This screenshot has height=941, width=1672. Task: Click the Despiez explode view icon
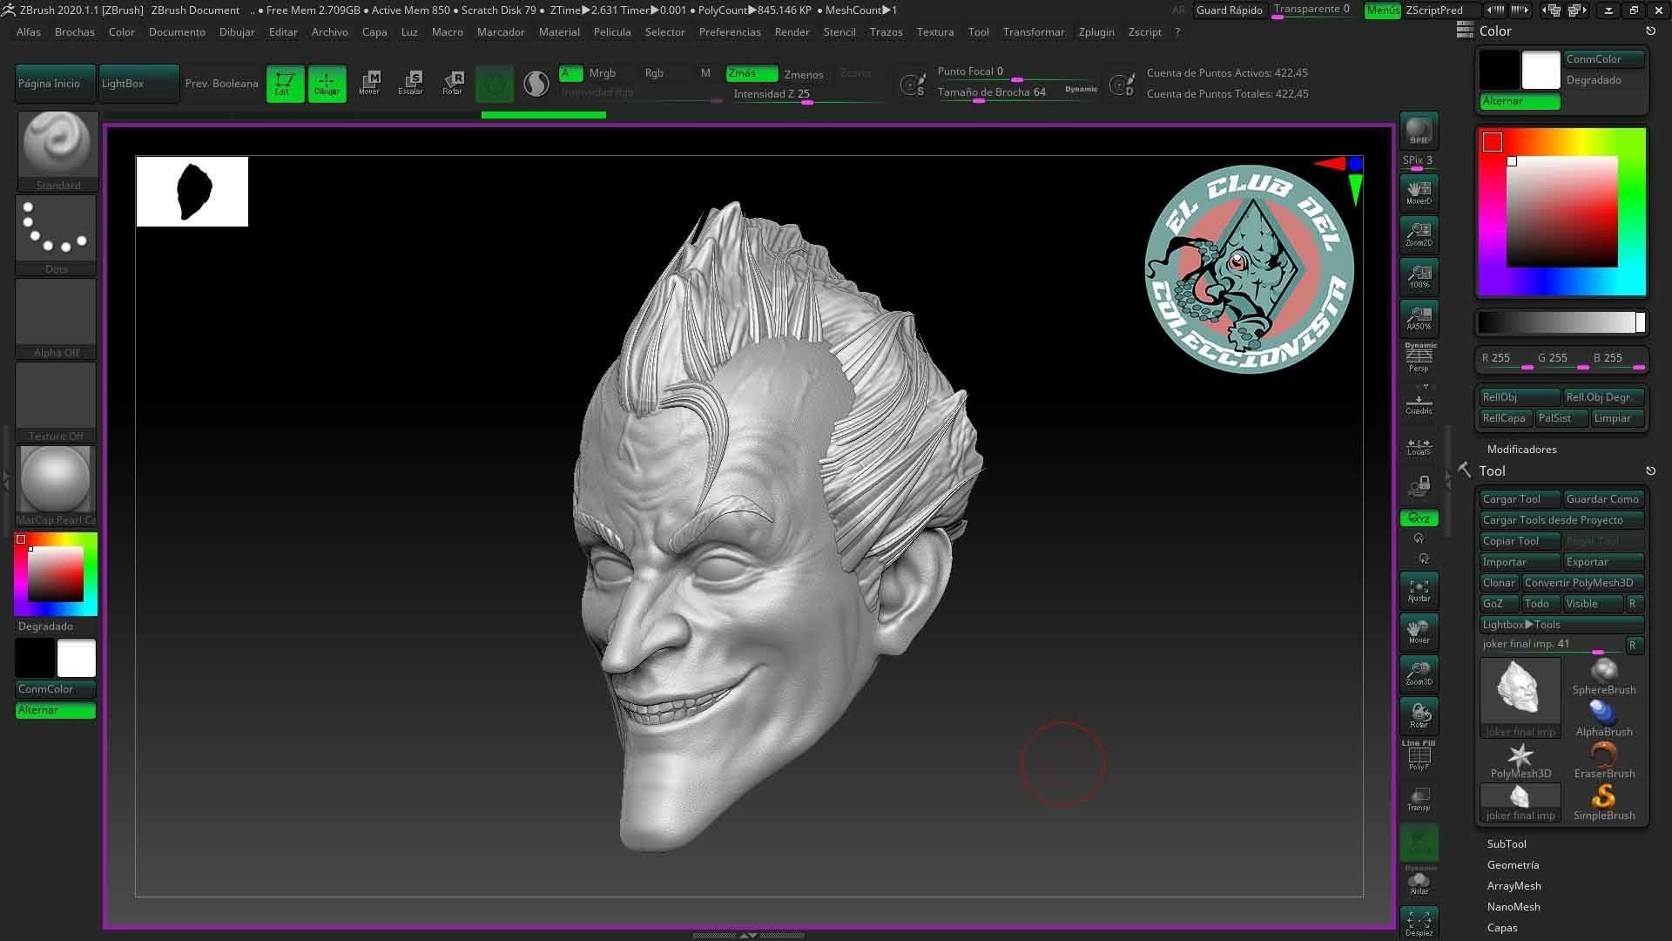click(x=1419, y=924)
